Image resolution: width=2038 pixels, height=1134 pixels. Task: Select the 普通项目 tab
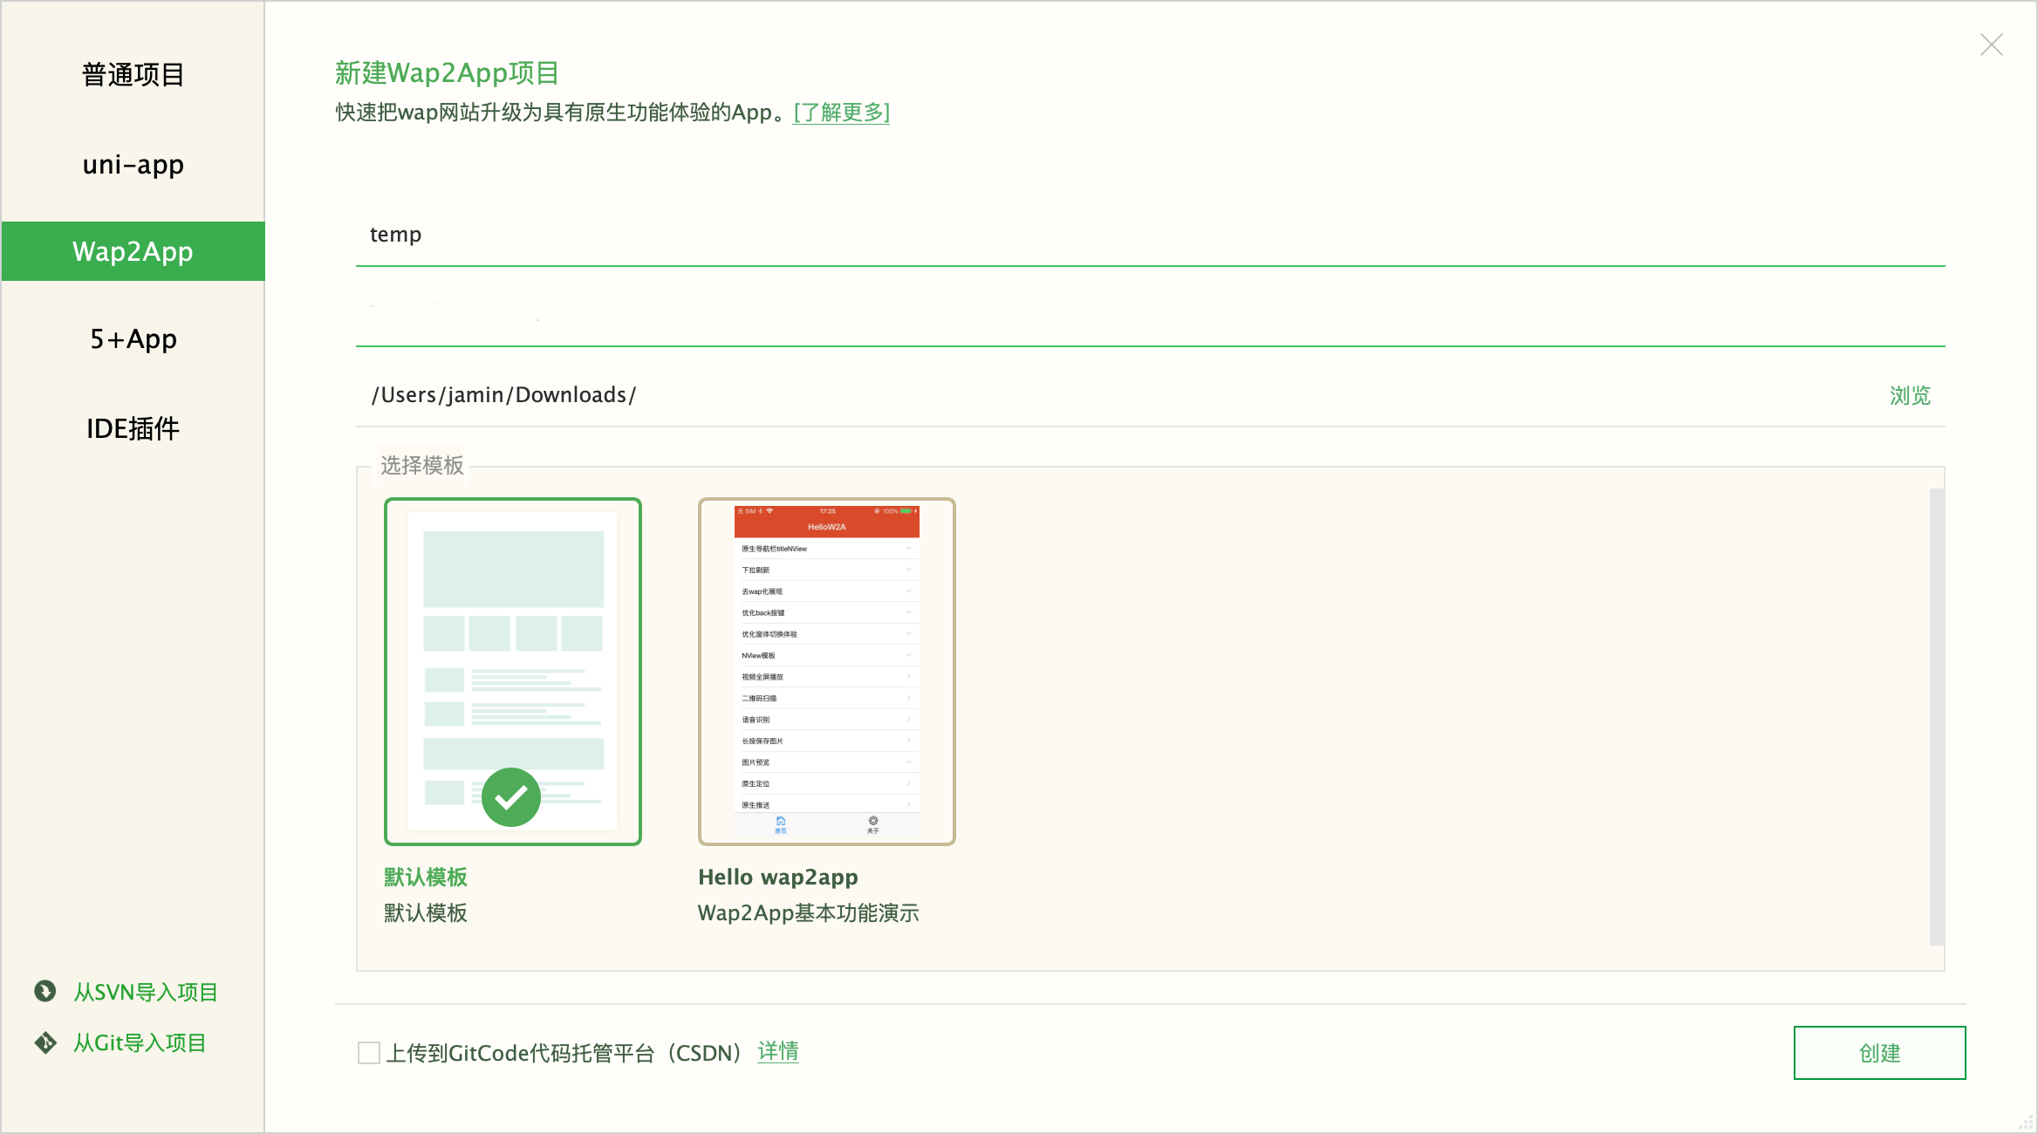(133, 75)
